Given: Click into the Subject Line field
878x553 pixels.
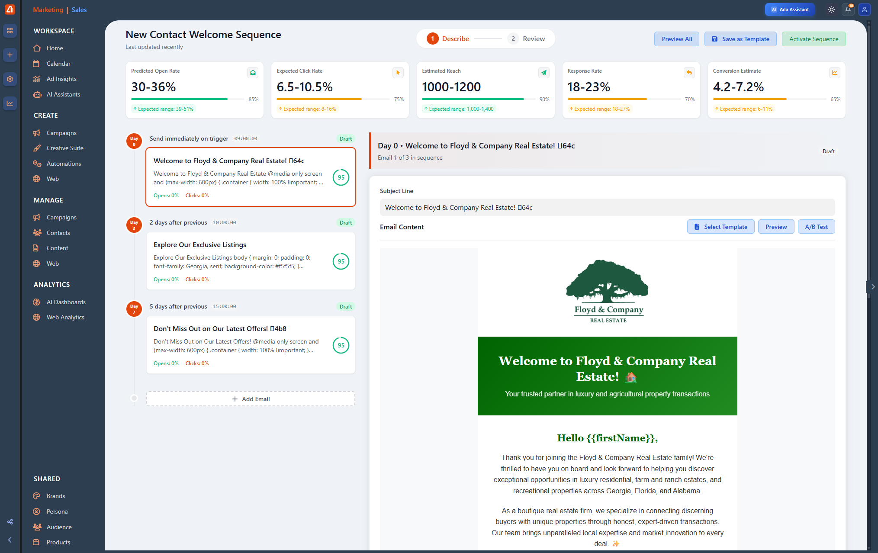Looking at the screenshot, I should 607,208.
